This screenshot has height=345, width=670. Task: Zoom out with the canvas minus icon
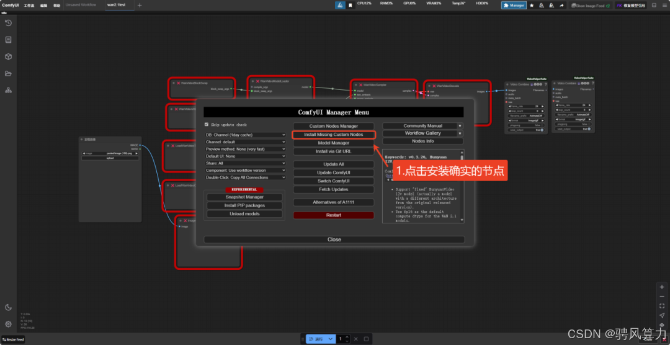(662, 296)
